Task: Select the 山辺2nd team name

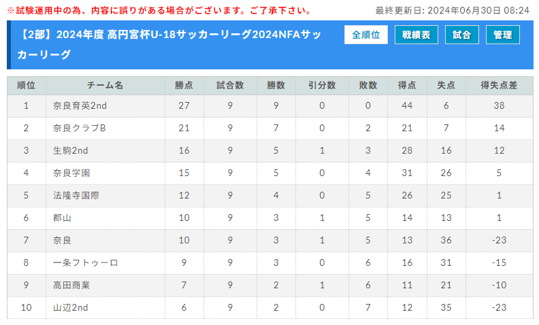Action: (71, 307)
